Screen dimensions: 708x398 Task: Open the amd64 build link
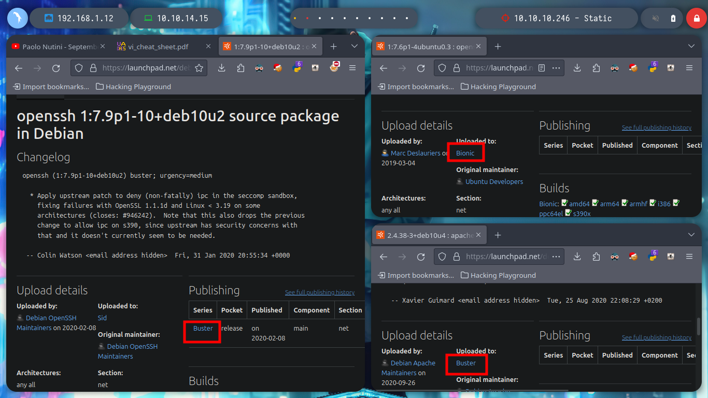click(x=579, y=204)
